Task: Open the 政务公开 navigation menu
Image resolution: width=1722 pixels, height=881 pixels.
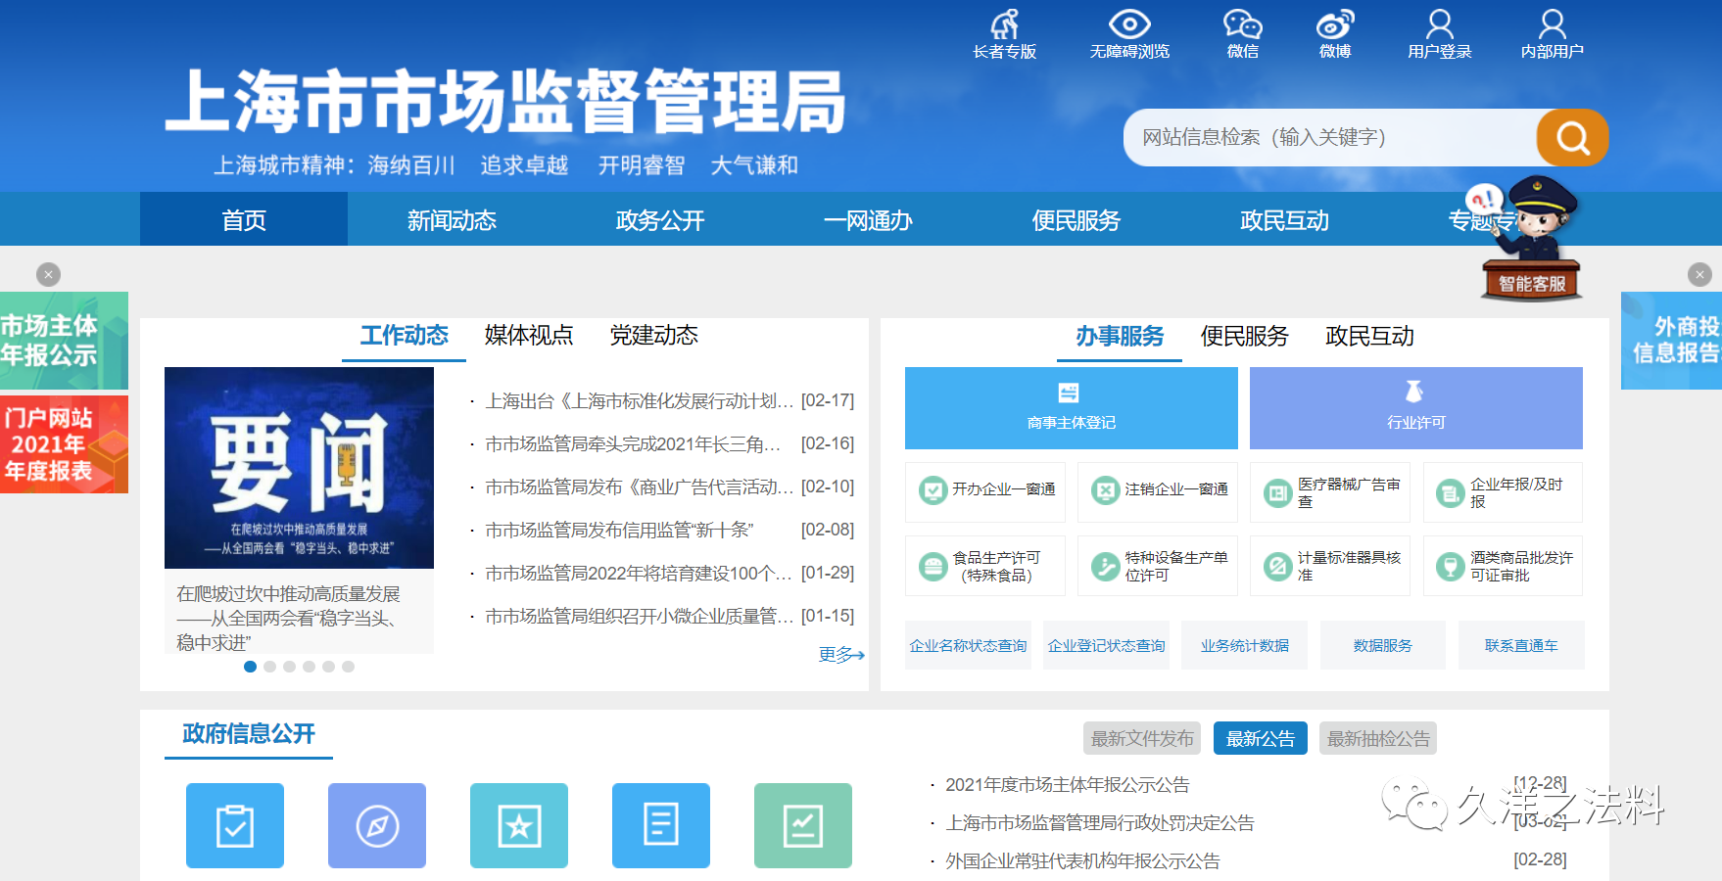Action: tap(659, 220)
